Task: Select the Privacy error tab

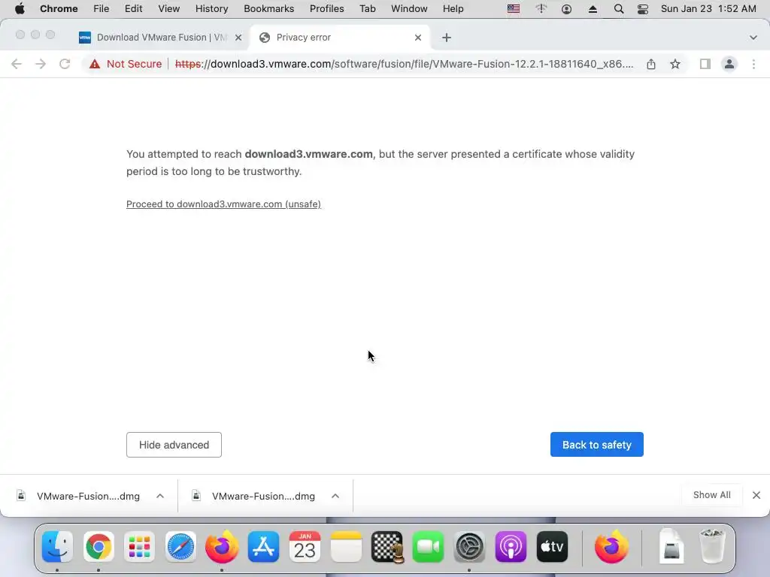Action: (x=340, y=38)
